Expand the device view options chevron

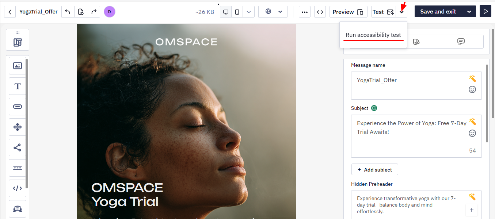[249, 12]
